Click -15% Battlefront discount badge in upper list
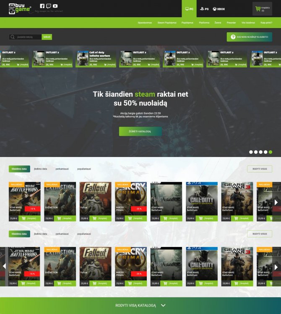The height and width of the screenshot is (314, 281). (x=32, y=208)
